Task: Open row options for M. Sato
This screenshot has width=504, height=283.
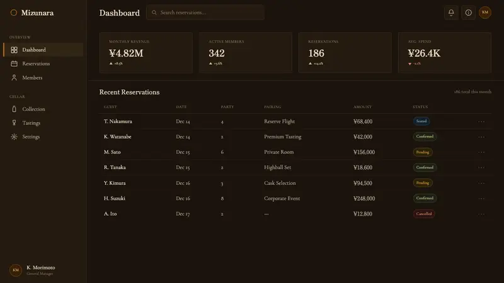Action: point(481,152)
